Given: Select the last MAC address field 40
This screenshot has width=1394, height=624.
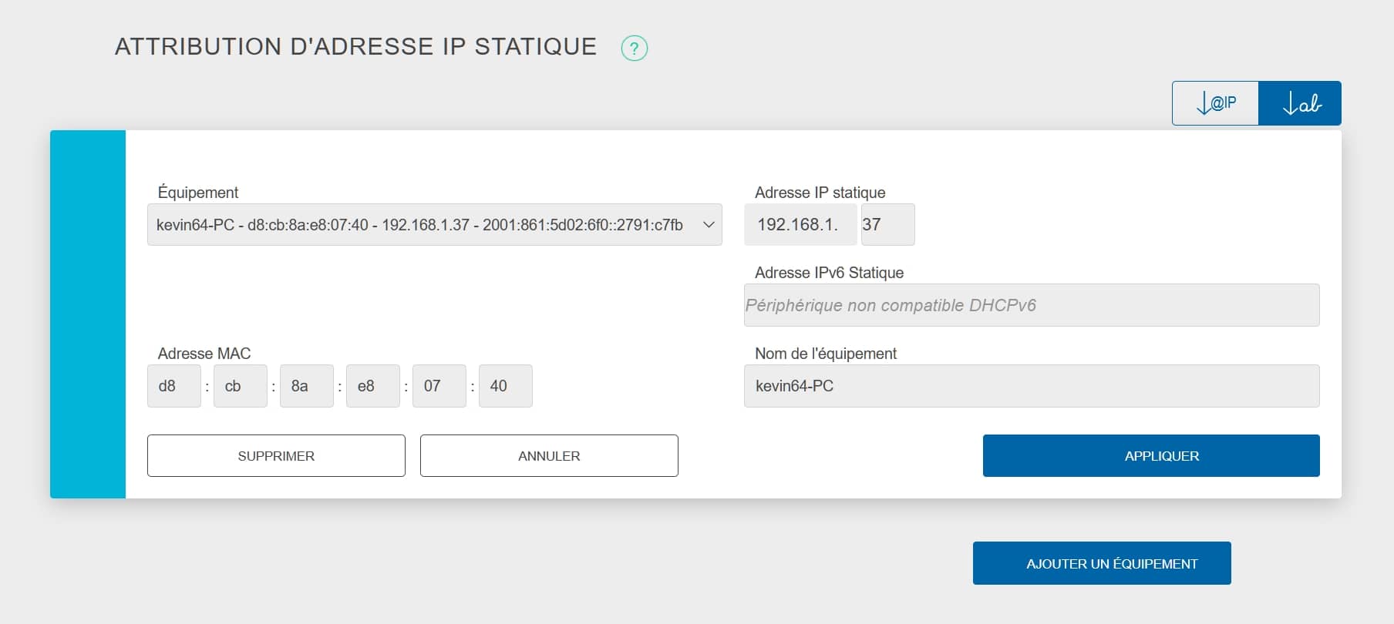Looking at the screenshot, I should click(x=506, y=386).
